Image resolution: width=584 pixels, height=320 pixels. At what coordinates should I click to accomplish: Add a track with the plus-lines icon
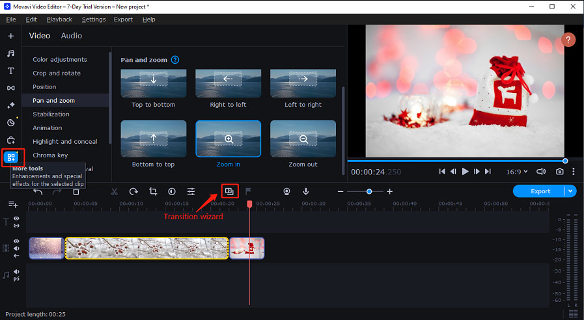(x=12, y=204)
